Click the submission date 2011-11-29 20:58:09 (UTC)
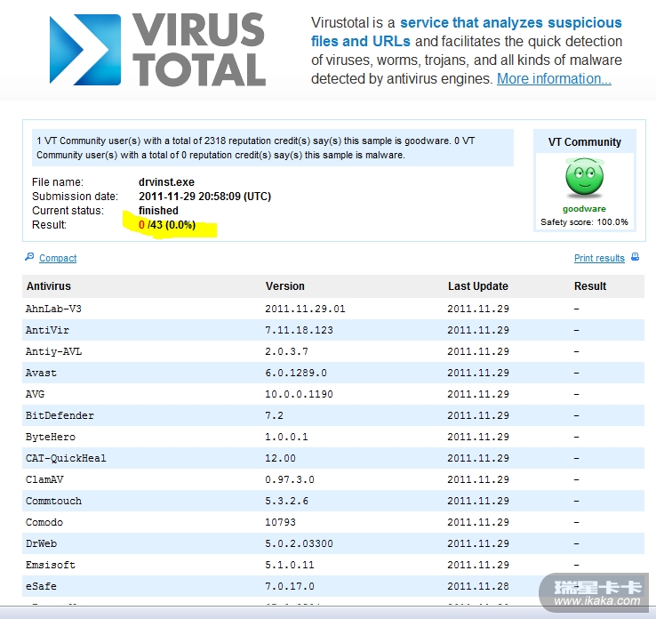Viewport: 656px width, 619px height. point(205,197)
